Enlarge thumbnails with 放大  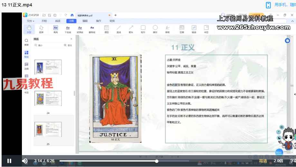68,45
